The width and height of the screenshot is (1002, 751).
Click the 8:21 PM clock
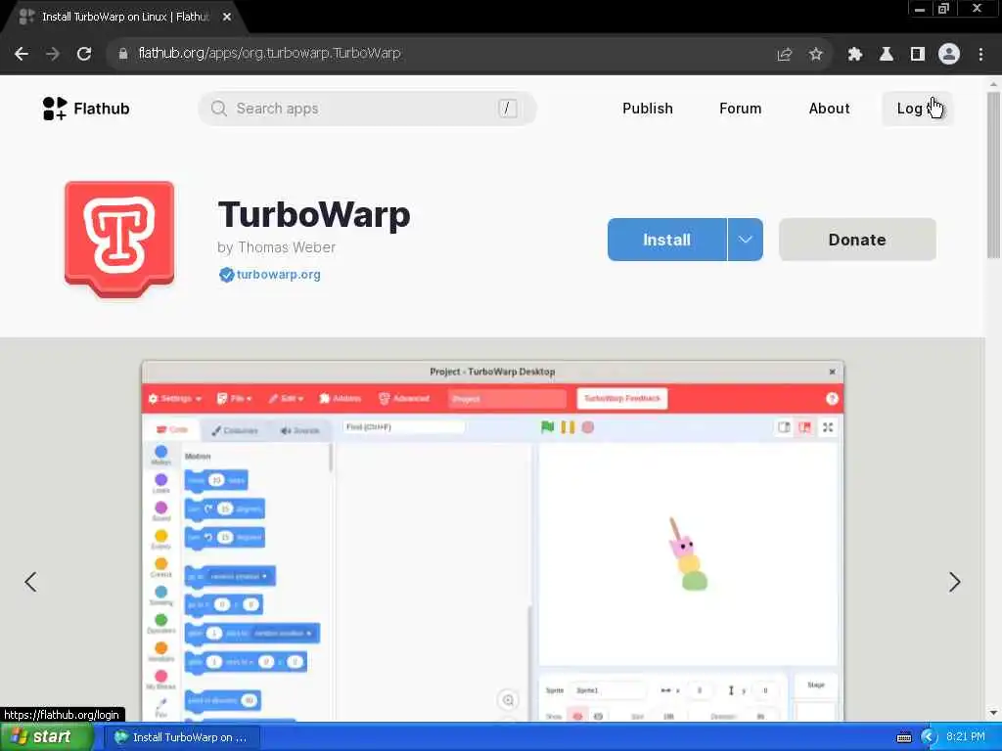[966, 737]
